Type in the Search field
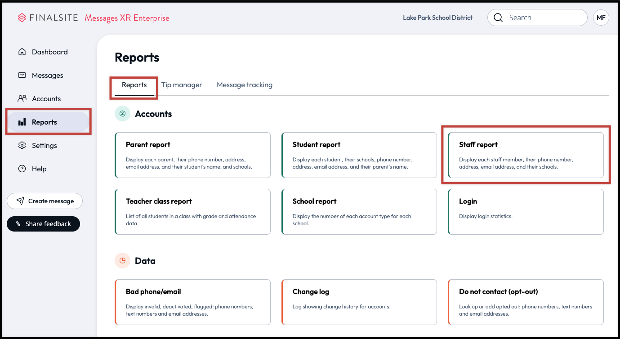Screen dimensions: 620x339 [x=544, y=18]
